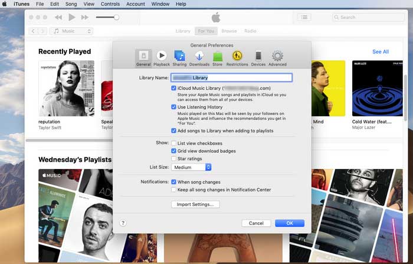Click the Taylor Swift artist name under reputation
Screen dimensions: 413x264
click(x=50, y=128)
